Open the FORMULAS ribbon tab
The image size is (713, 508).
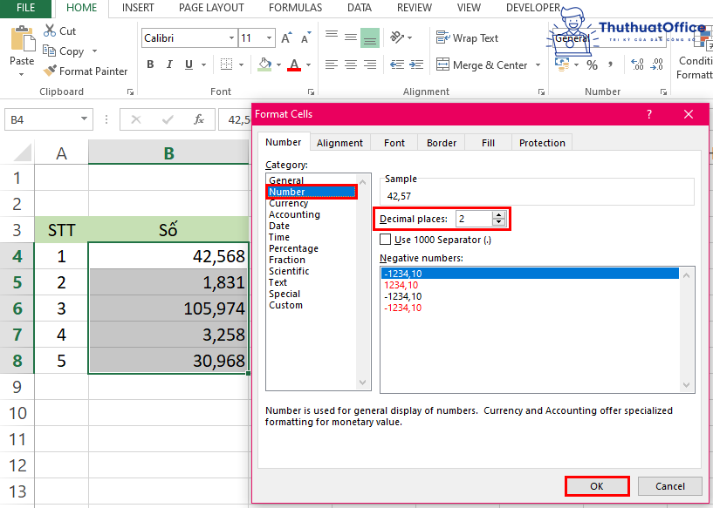tap(295, 8)
